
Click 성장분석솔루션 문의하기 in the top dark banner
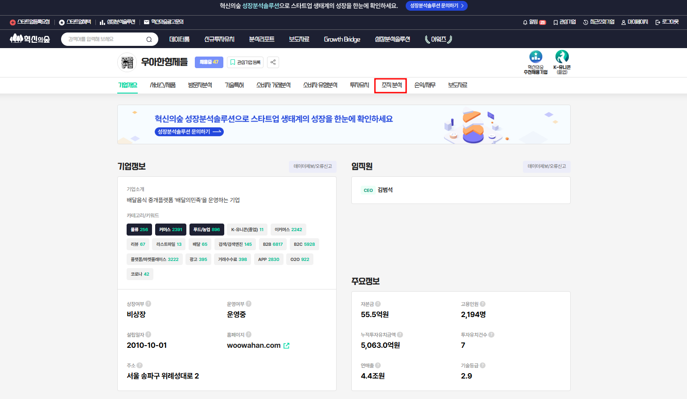(436, 6)
